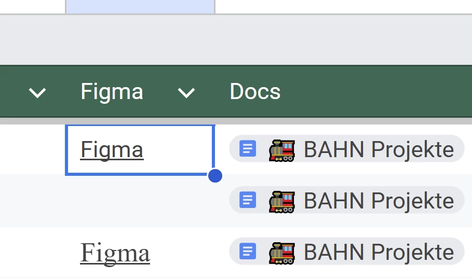Select the Figma column header
This screenshot has height=278, width=472.
(112, 92)
